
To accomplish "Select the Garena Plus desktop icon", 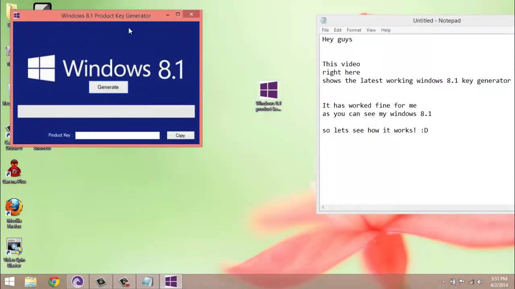I will click(14, 172).
